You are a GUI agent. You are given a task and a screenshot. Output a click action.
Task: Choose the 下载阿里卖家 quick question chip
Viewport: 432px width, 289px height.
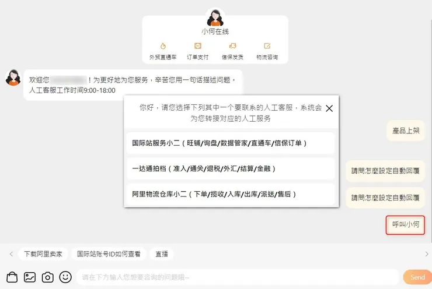pyautogui.click(x=43, y=254)
